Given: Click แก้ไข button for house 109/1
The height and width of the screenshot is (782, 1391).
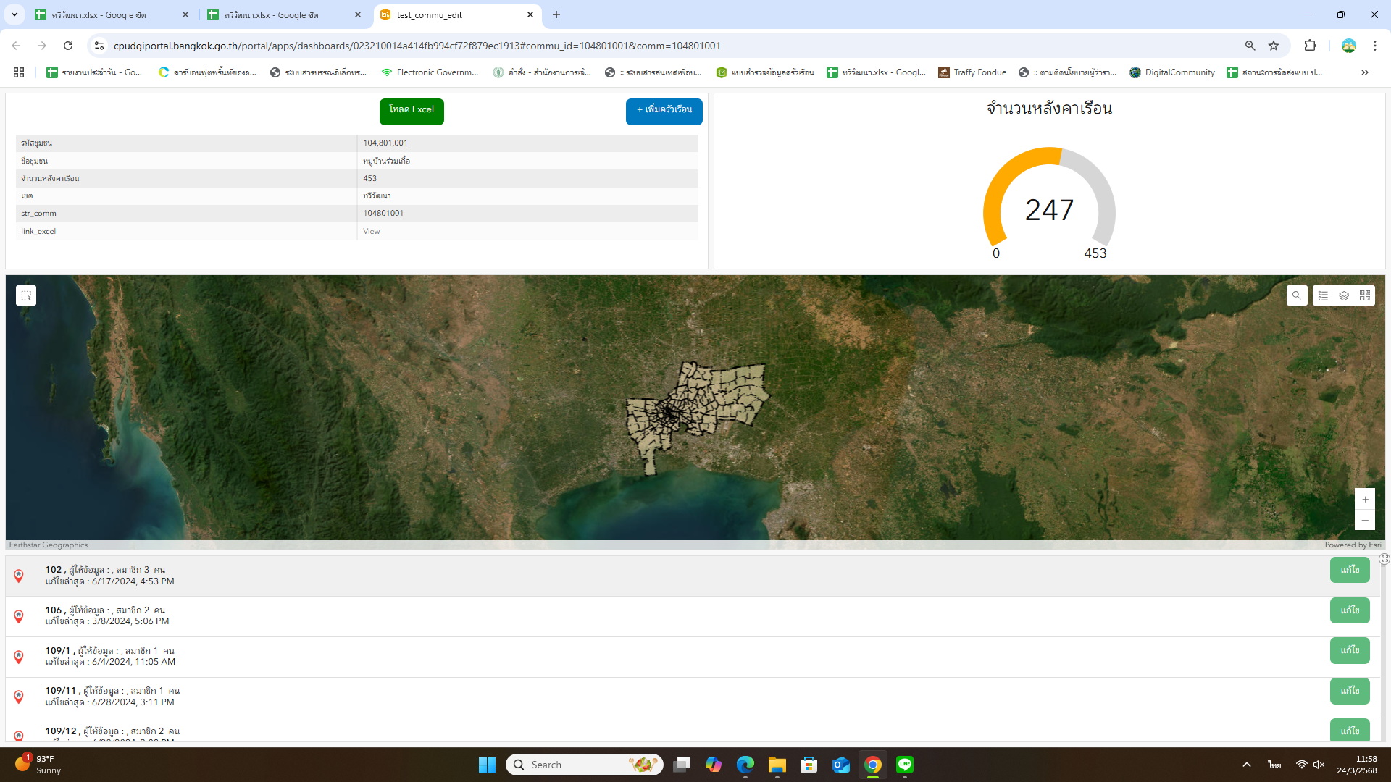Looking at the screenshot, I should (x=1350, y=650).
